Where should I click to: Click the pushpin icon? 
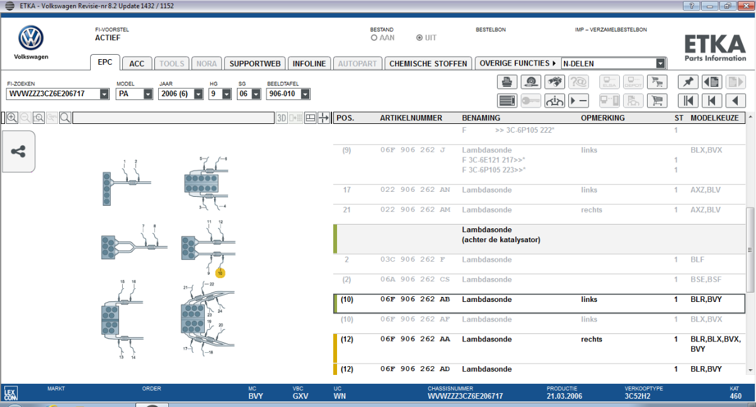(687, 82)
